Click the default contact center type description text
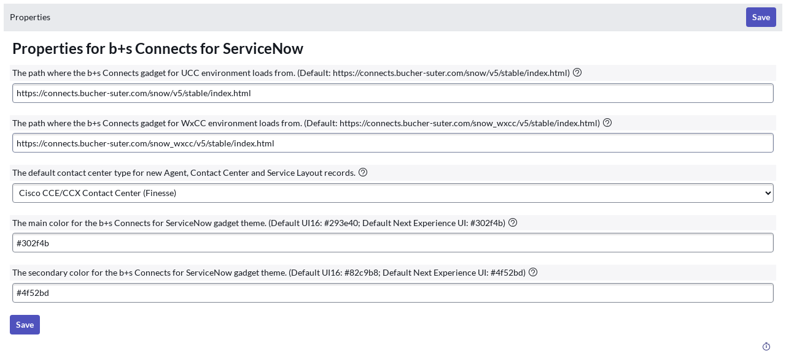Screen dimensions: 786x359 click(x=184, y=173)
